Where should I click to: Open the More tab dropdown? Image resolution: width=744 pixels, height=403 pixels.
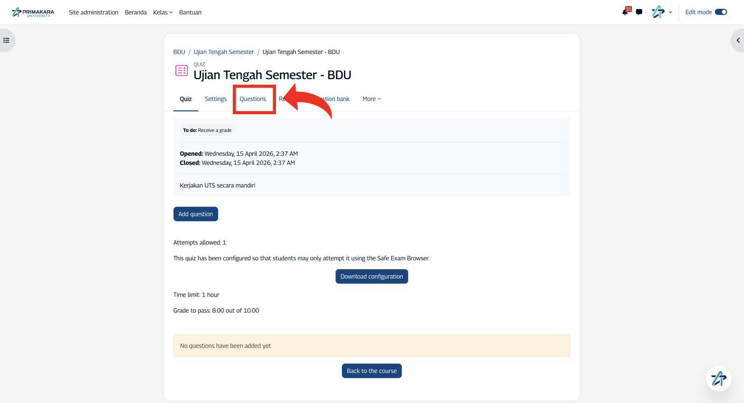(372, 99)
